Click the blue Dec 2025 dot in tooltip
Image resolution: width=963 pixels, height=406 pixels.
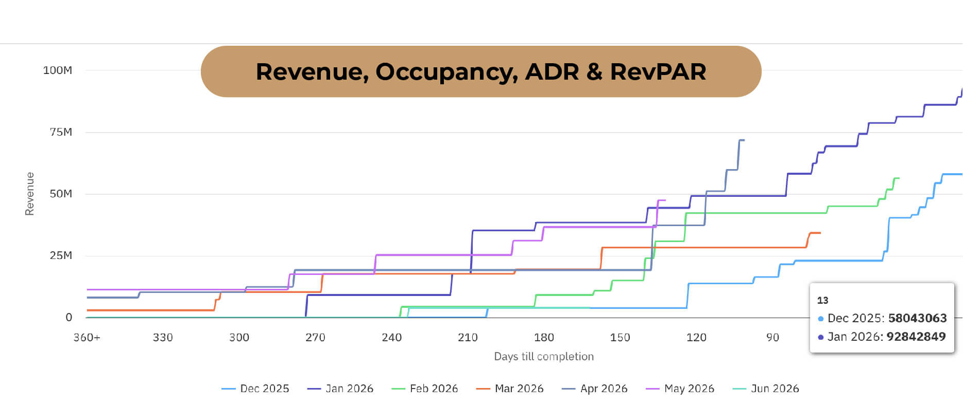[x=821, y=319]
